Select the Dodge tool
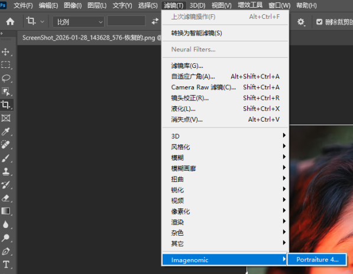 pyautogui.click(x=6, y=237)
